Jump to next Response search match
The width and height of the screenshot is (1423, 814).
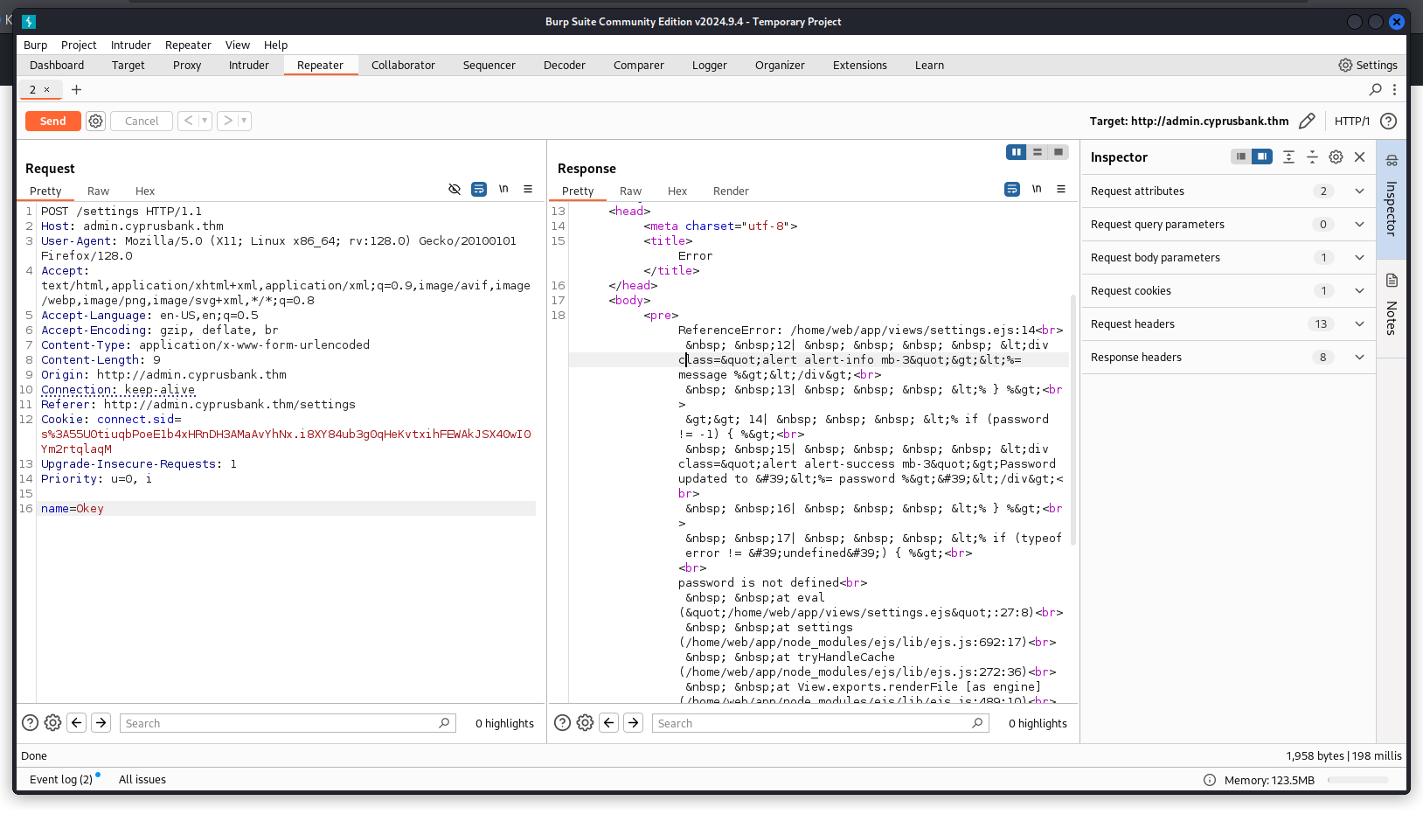(634, 722)
